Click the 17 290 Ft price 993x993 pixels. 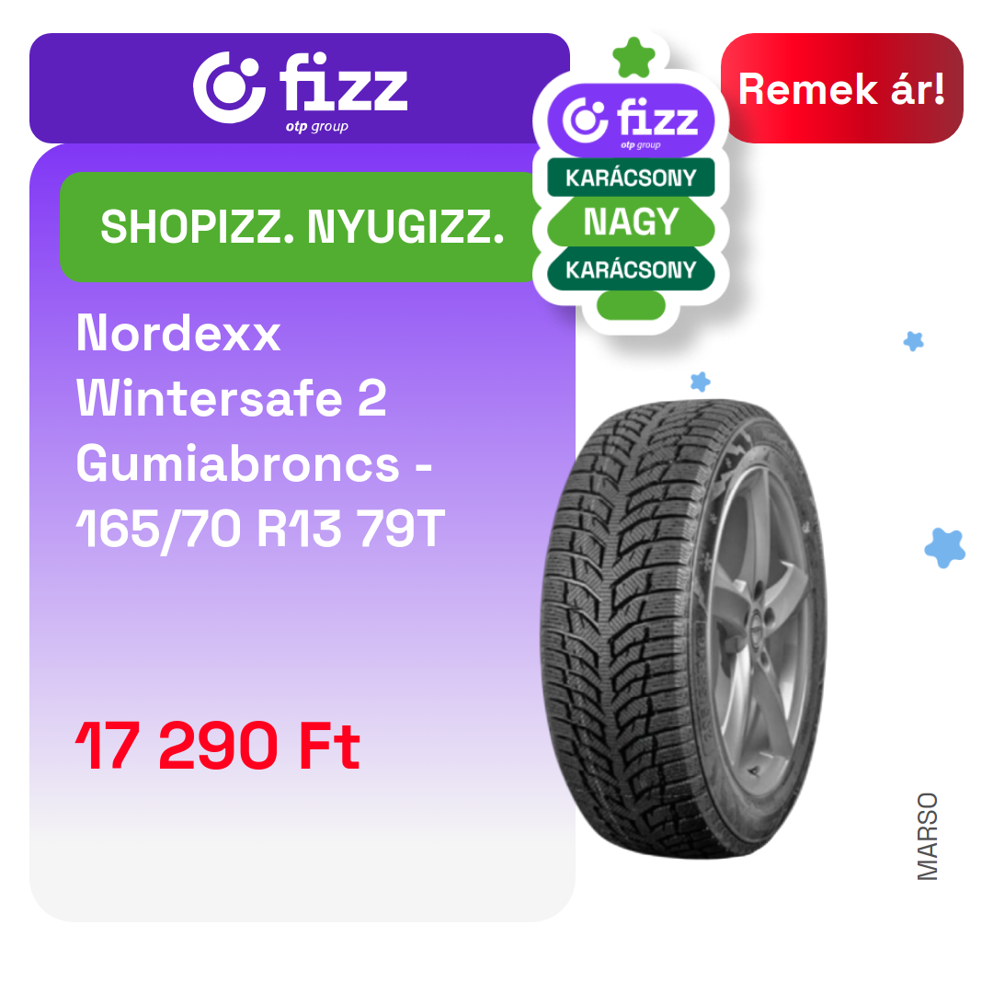[218, 746]
